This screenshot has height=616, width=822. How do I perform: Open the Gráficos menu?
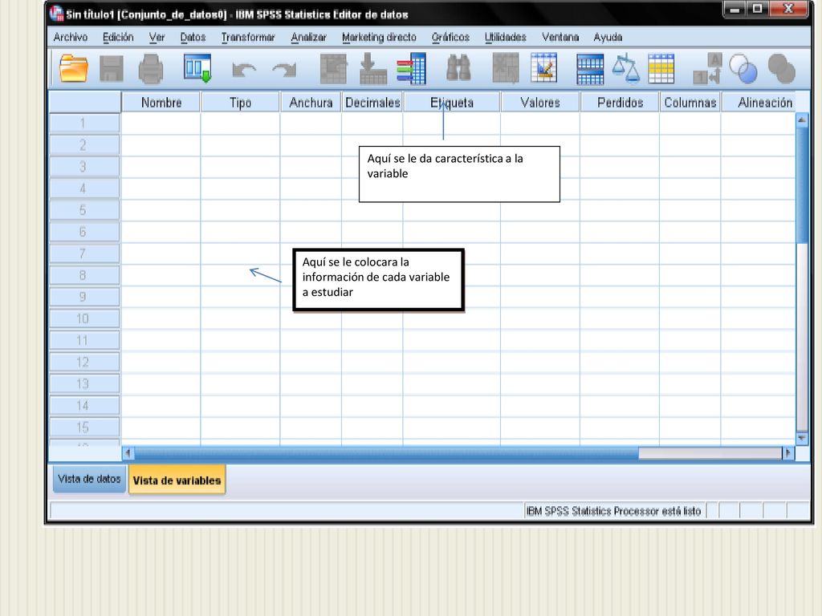tap(450, 37)
